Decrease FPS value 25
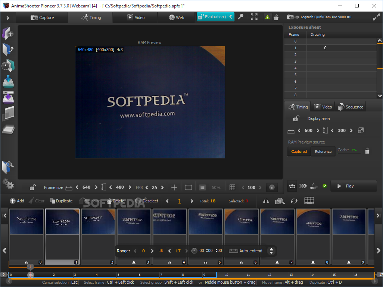Viewport: 383px width, 287px height. click(x=147, y=187)
